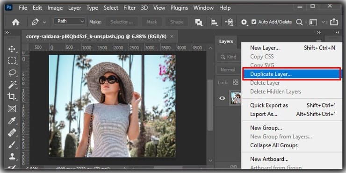Click the Make Mask button
Viewport: 346px width, 173px height.
[152, 22]
